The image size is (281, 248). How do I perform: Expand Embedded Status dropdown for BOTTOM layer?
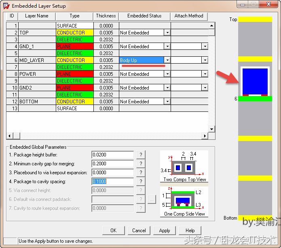point(167,102)
